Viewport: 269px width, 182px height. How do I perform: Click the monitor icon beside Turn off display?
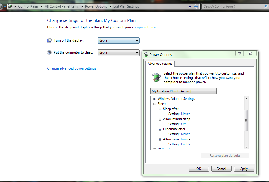49,40
